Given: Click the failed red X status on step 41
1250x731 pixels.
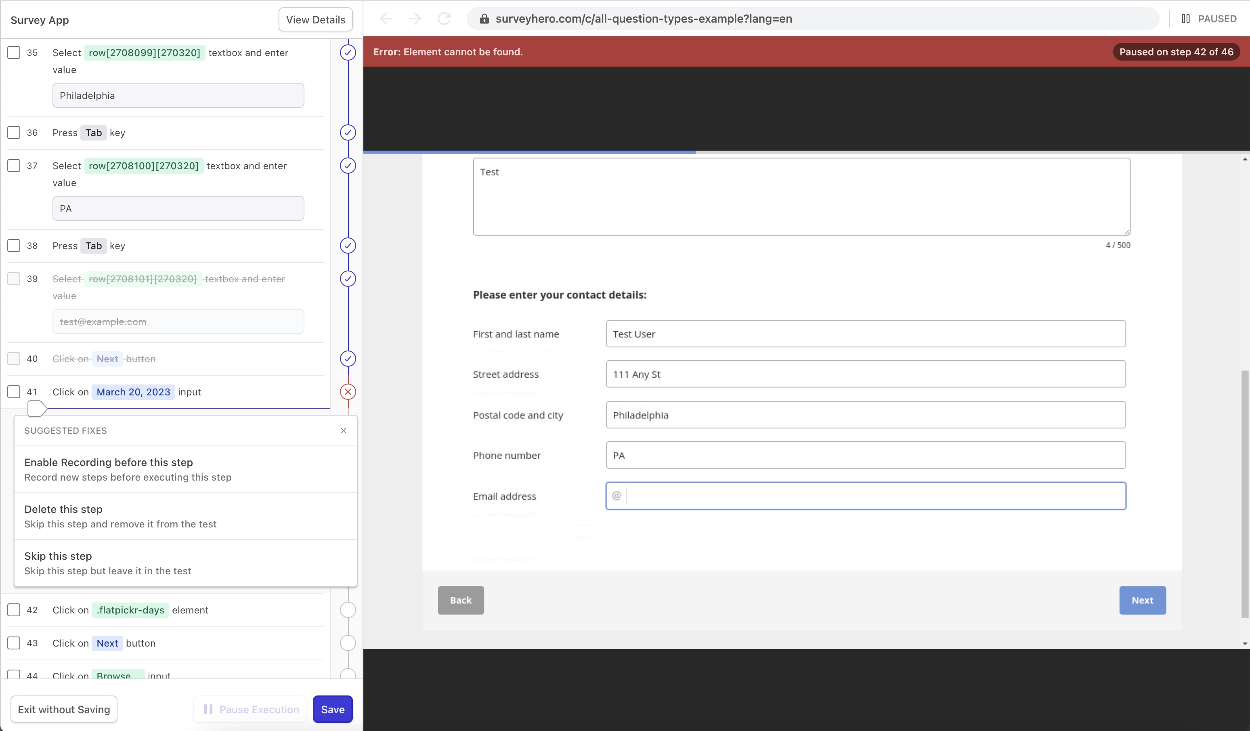Looking at the screenshot, I should pos(348,392).
